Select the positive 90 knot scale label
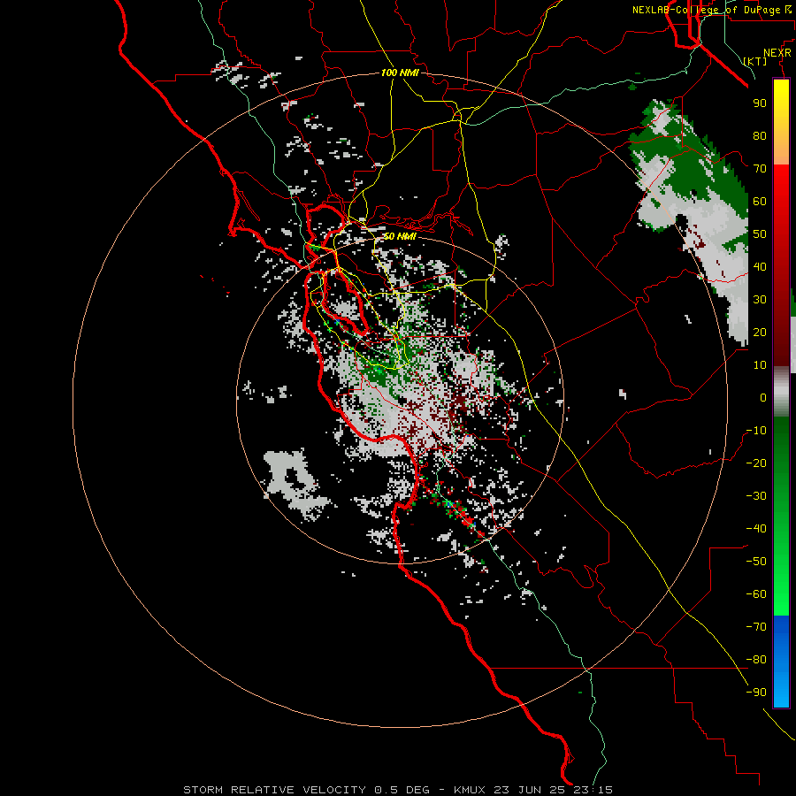796x796 pixels. (x=760, y=103)
